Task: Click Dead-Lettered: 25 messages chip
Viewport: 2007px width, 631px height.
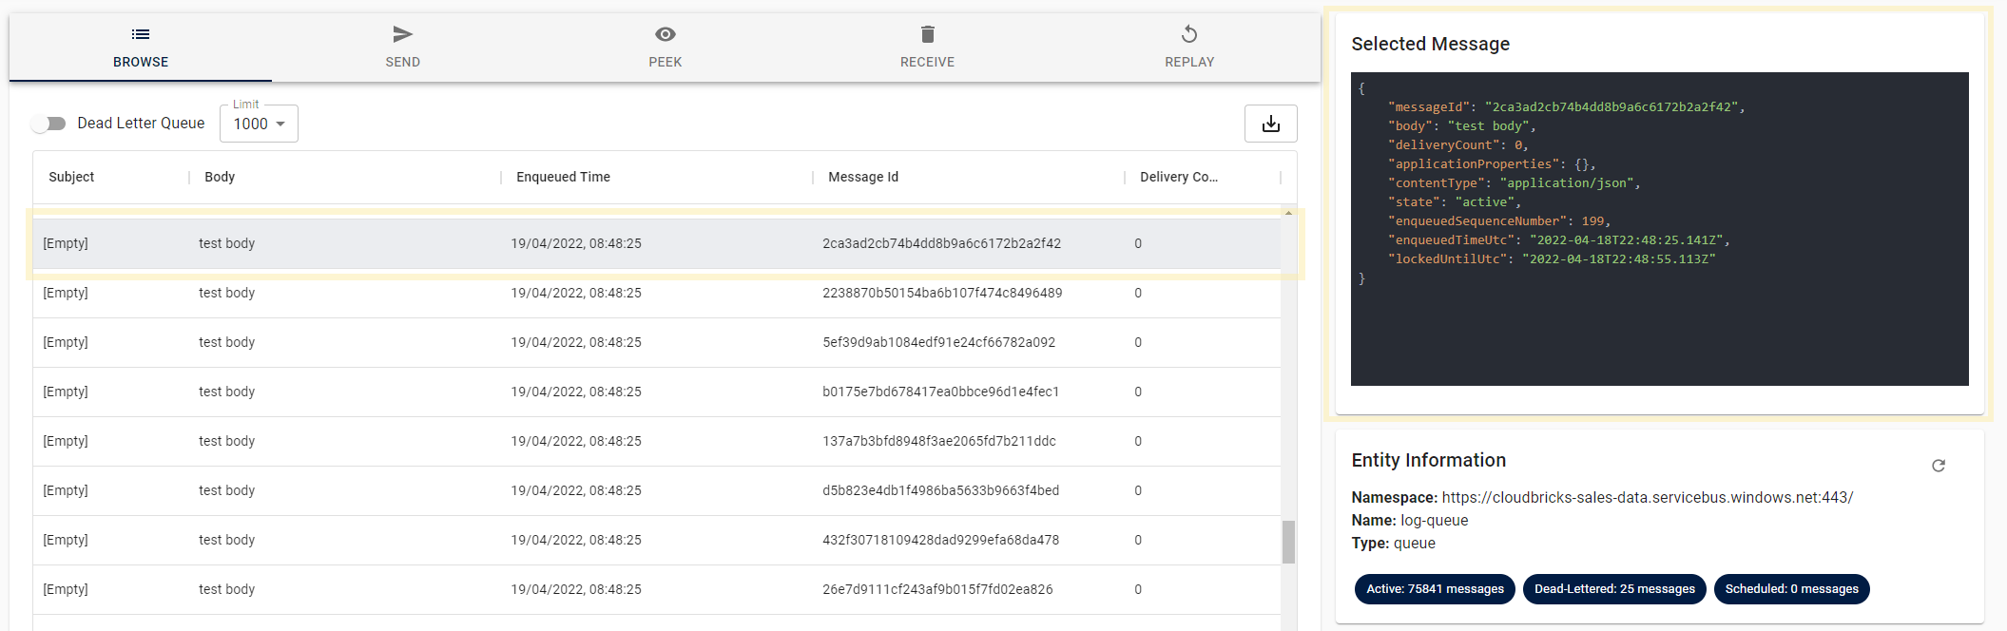Action: click(x=1614, y=589)
